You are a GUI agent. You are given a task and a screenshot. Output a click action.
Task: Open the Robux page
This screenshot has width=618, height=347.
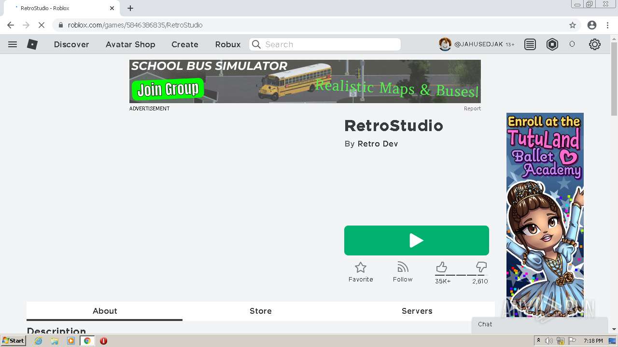(228, 44)
